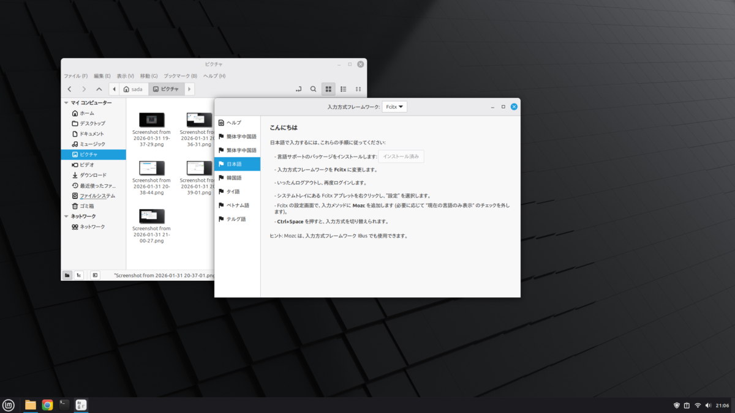The image size is (735, 413).
Task: Toggle the location entry icon in toolbar
Action: 298,89
